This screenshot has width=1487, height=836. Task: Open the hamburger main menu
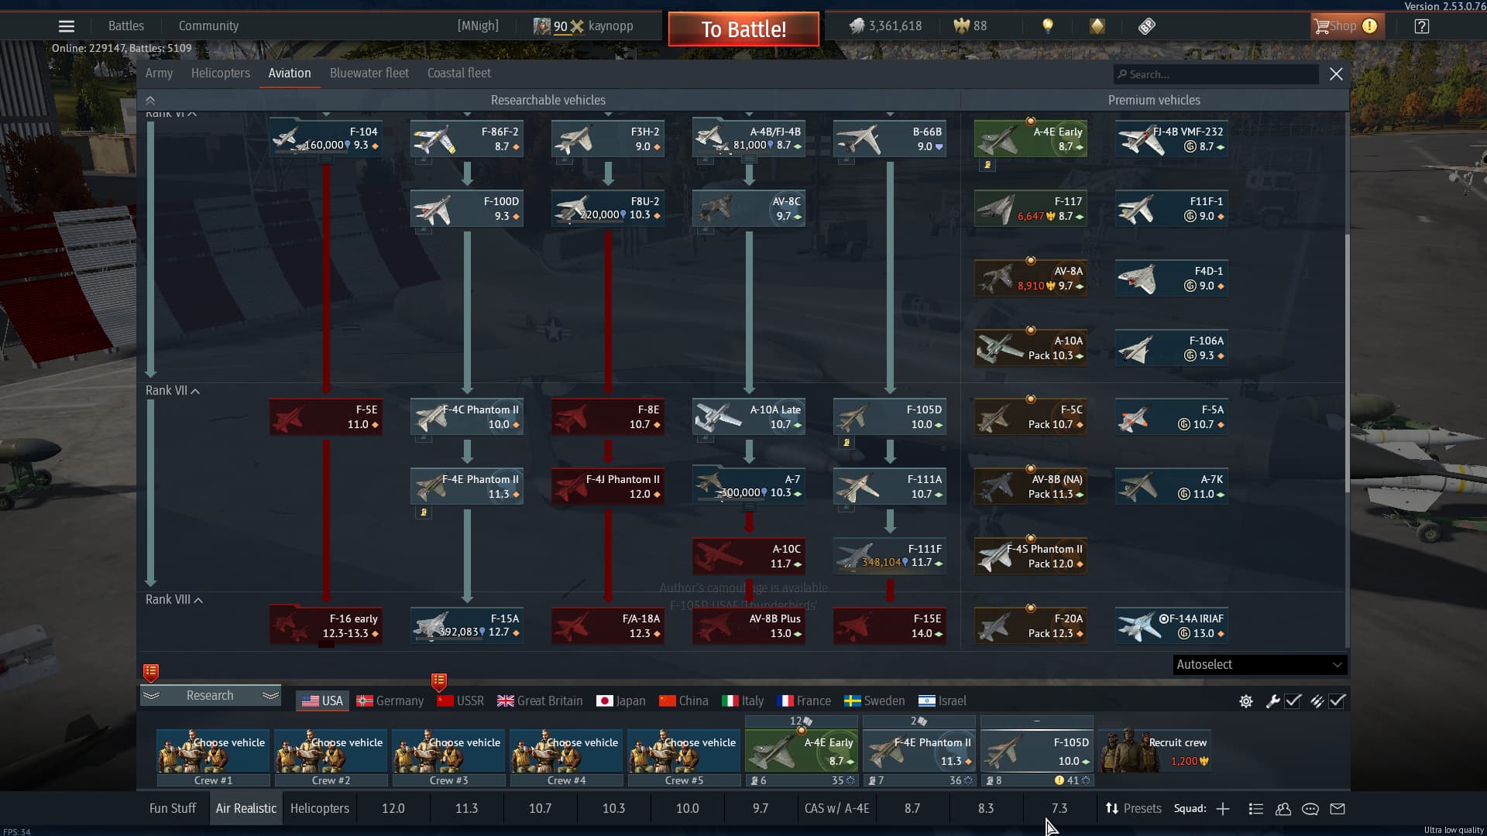[67, 26]
